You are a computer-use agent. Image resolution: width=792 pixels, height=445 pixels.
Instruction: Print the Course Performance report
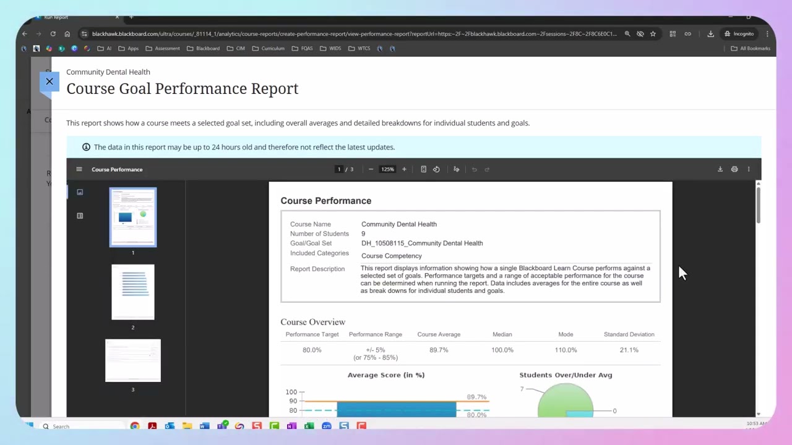click(734, 169)
